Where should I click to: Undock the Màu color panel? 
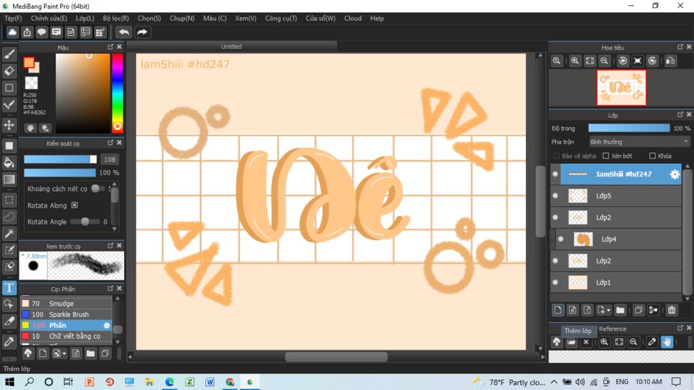coord(110,47)
